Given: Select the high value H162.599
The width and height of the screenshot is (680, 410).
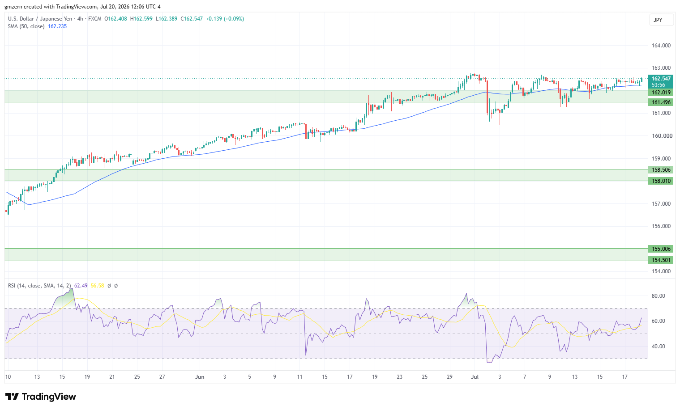Looking at the screenshot, I should tap(141, 19).
